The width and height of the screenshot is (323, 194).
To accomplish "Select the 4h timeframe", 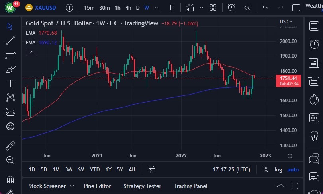I will tap(128, 8).
